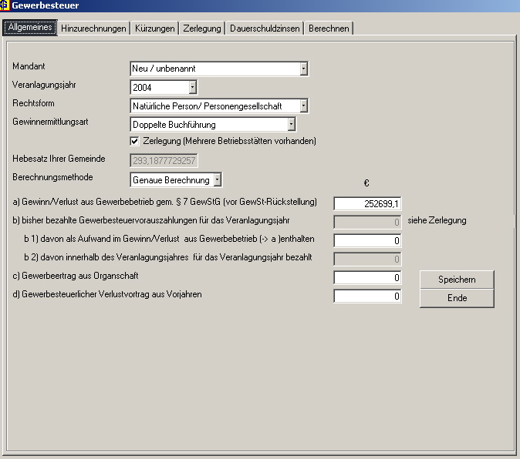
Task: Open the Kürzungen tab
Action: tap(154, 28)
